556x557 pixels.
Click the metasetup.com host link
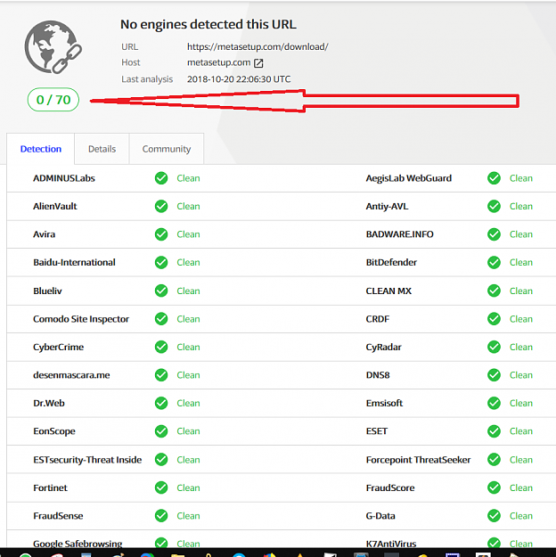click(219, 62)
